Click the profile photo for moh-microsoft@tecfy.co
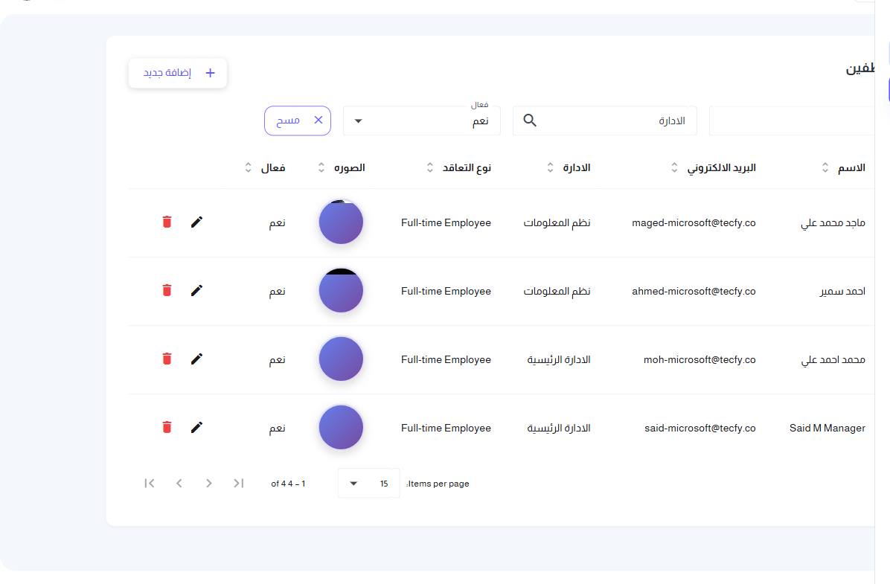 (341, 359)
